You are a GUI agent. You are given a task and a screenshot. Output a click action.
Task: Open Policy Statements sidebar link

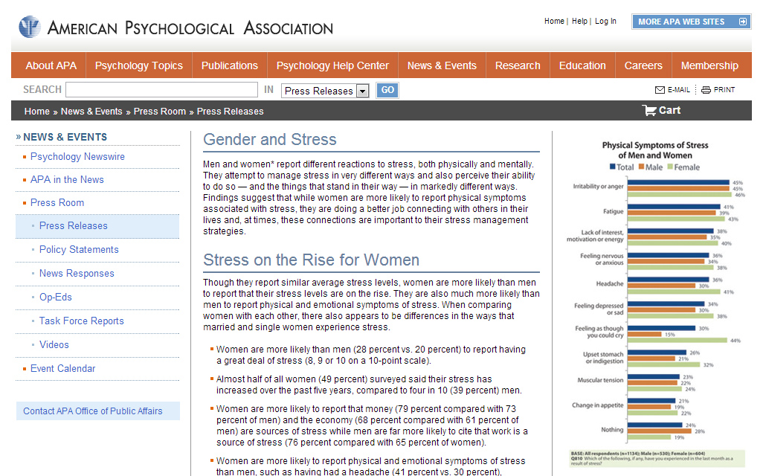coord(79,250)
